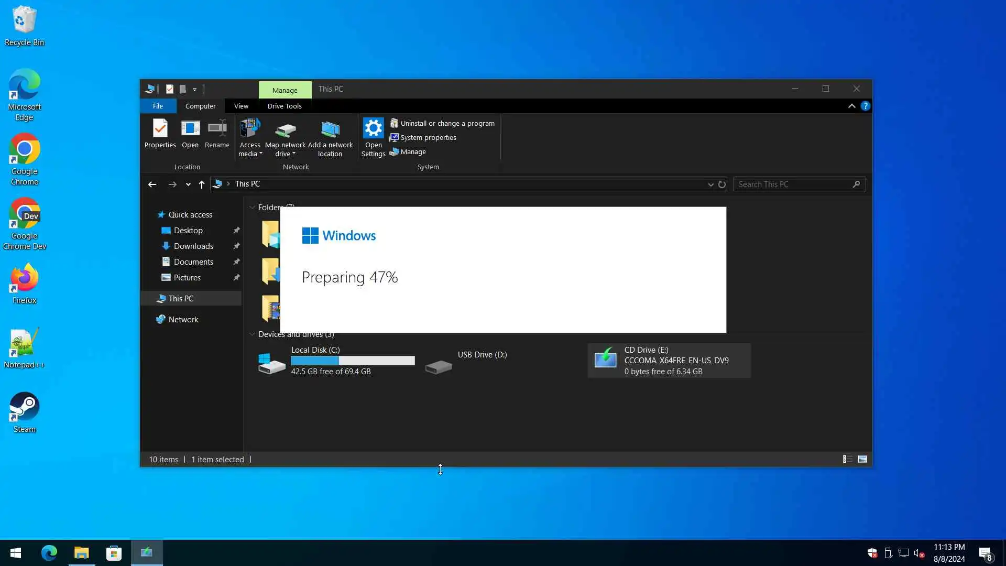This screenshot has height=566, width=1006.
Task: Click Uninstall or change a program
Action: pos(447,124)
